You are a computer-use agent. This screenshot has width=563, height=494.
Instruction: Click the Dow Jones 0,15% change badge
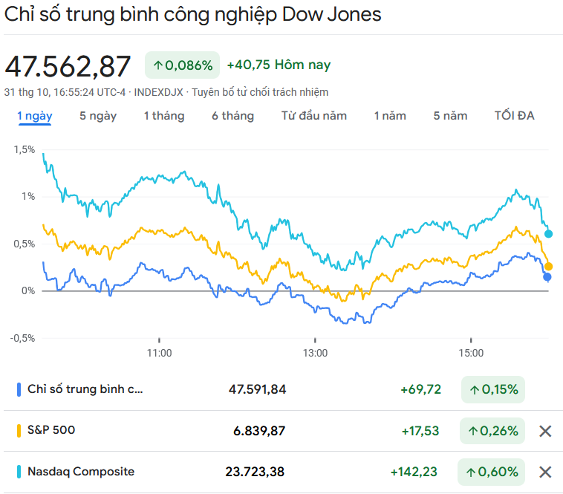pos(493,389)
